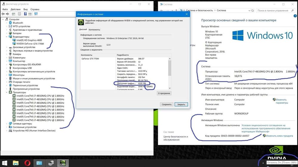Viewport: 298px width, 167px height.
Task: Click the Back arrow in Device Manager toolbar
Action: click(3, 14)
